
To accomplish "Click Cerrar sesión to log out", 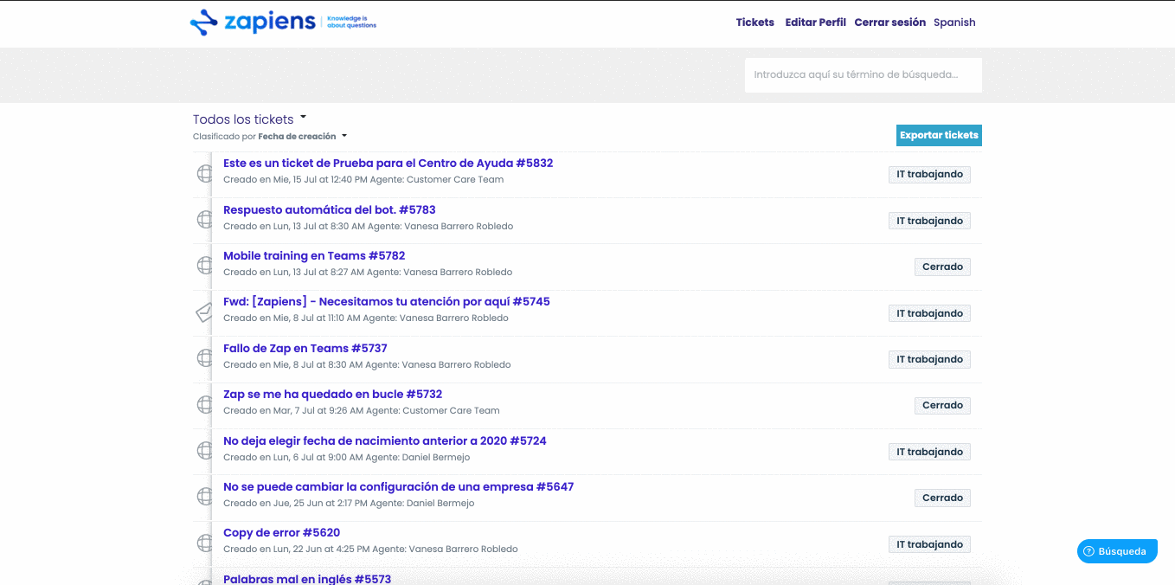I will (889, 22).
